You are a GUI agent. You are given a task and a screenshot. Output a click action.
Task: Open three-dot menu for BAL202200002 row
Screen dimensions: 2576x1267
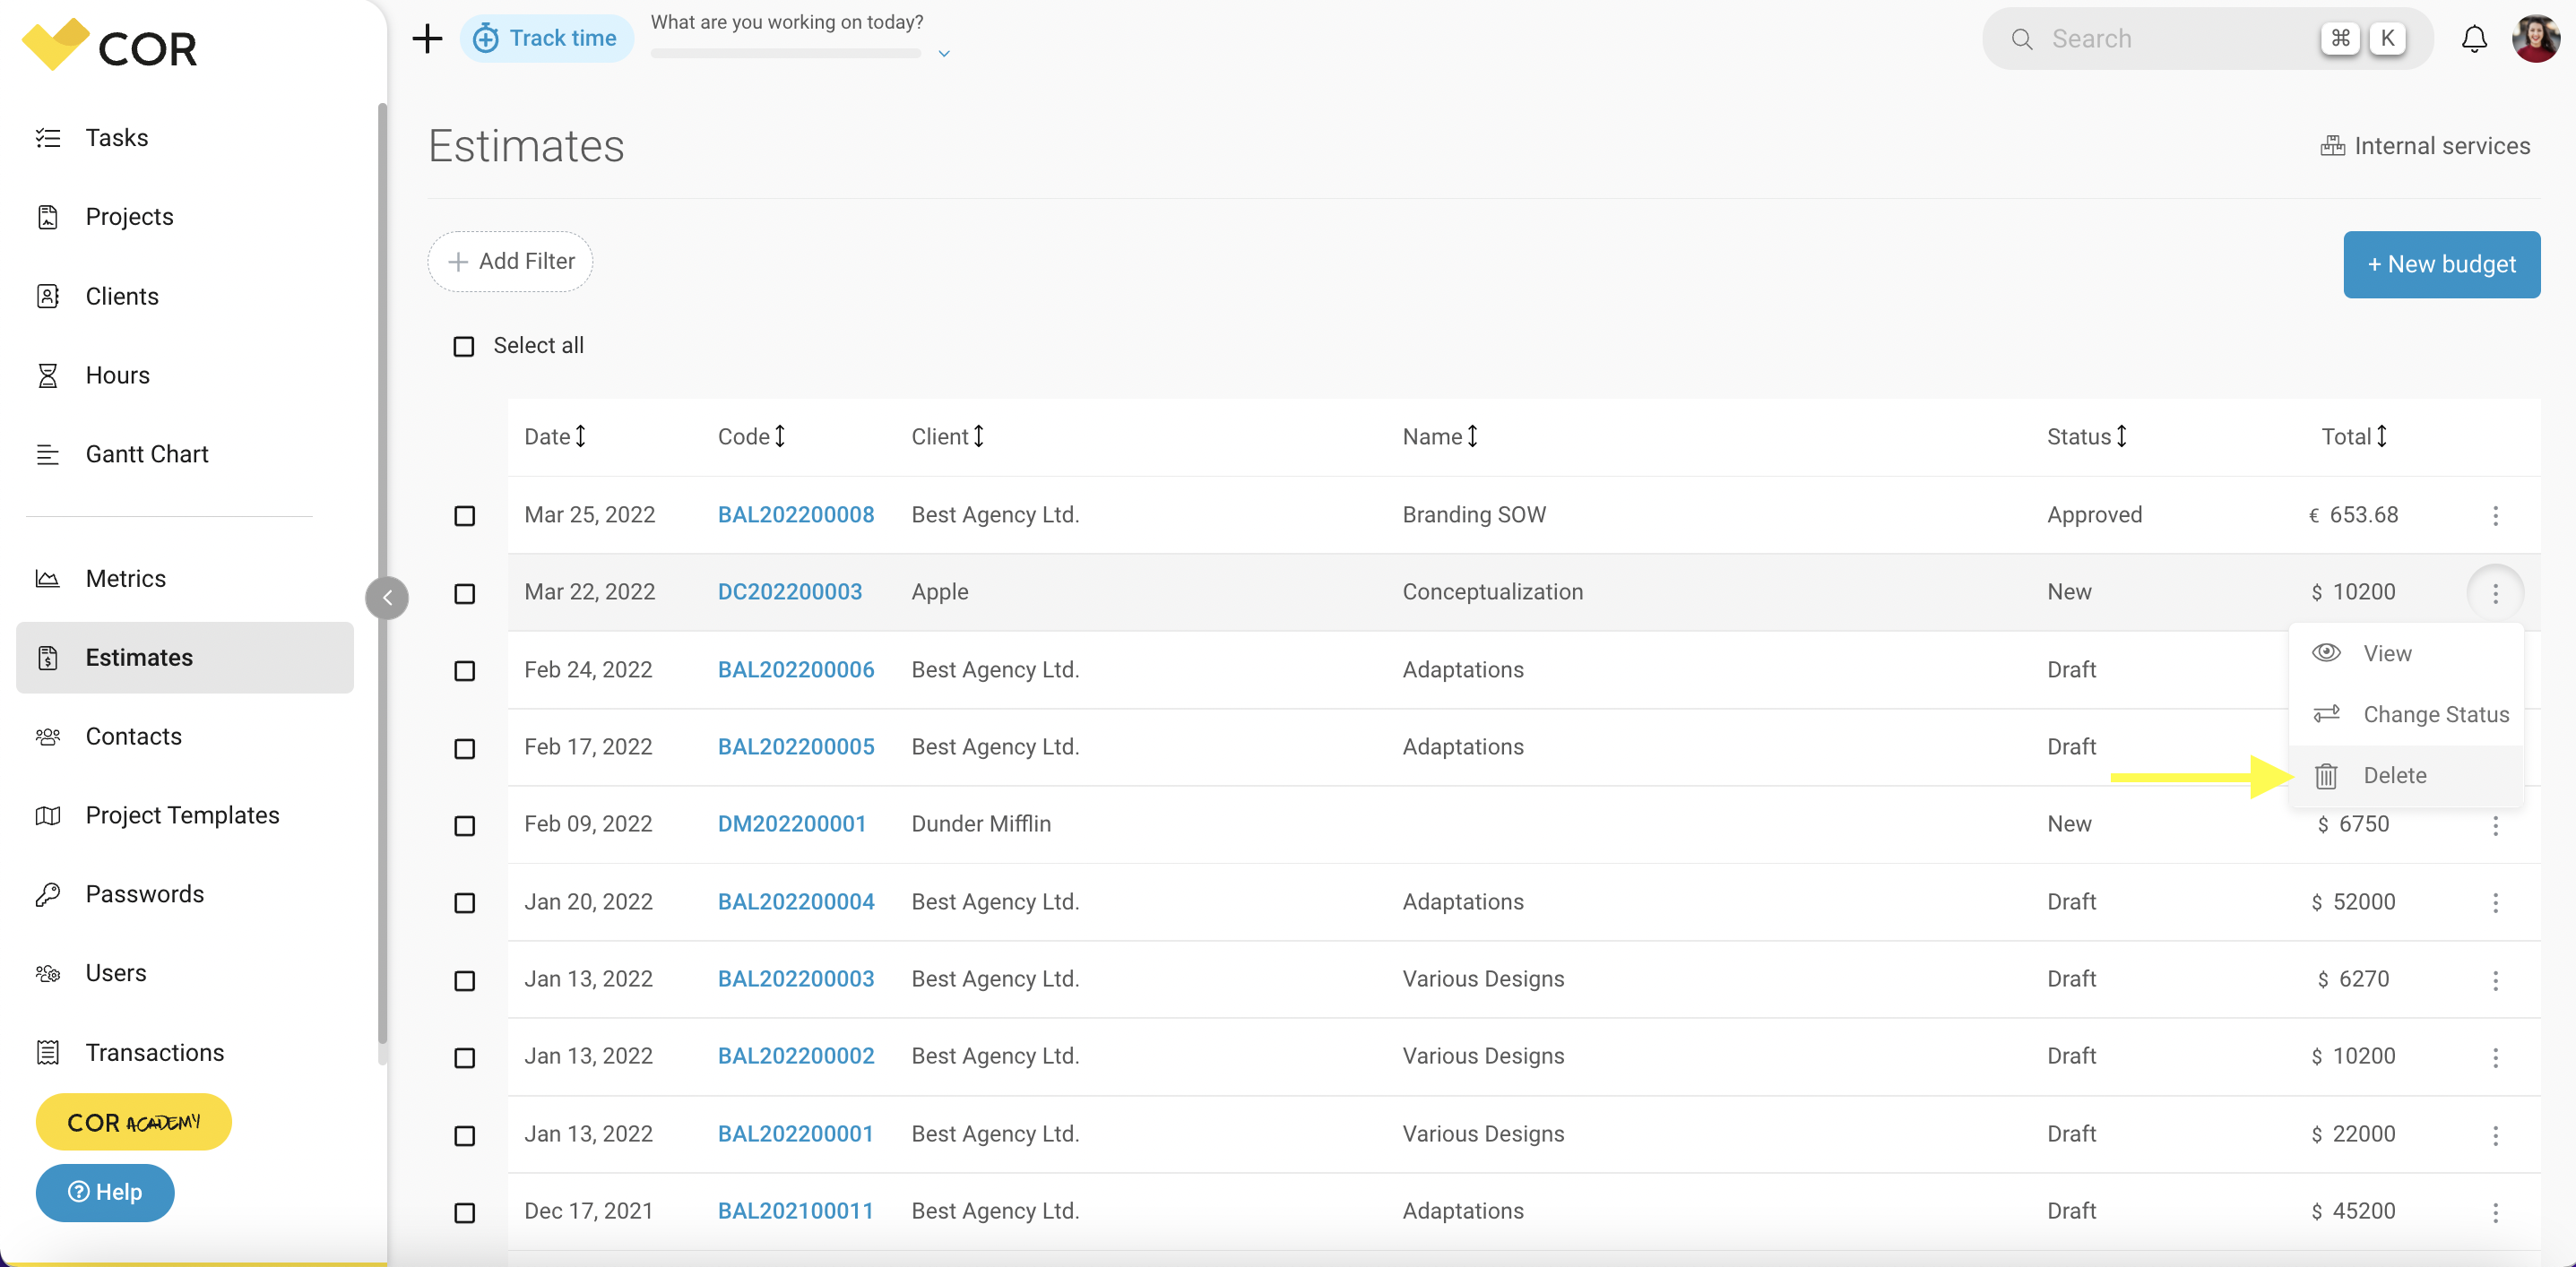click(2495, 1057)
